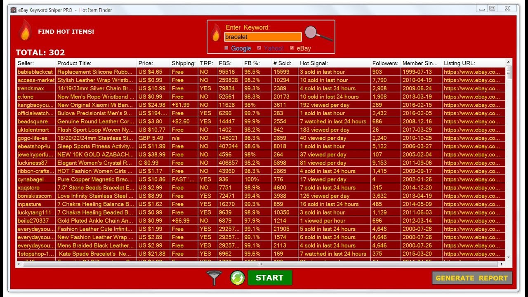528x297 pixels.
Task: Toggle the Google checkbox
Action: (x=226, y=48)
